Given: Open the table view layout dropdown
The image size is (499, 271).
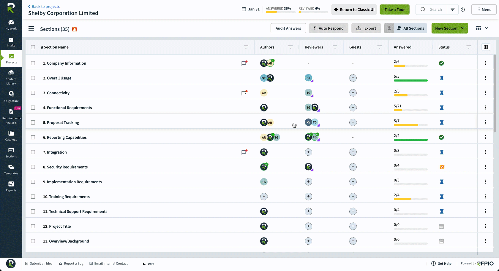Looking at the screenshot, I should point(482,28).
